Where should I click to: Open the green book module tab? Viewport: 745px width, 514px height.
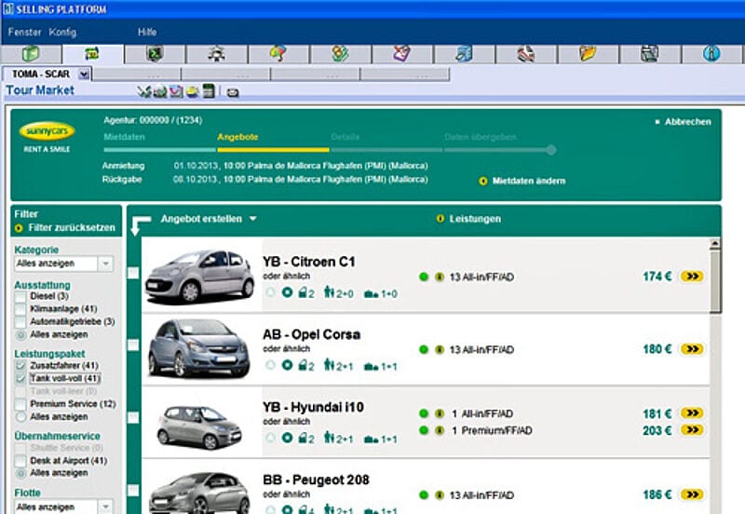pos(31,54)
